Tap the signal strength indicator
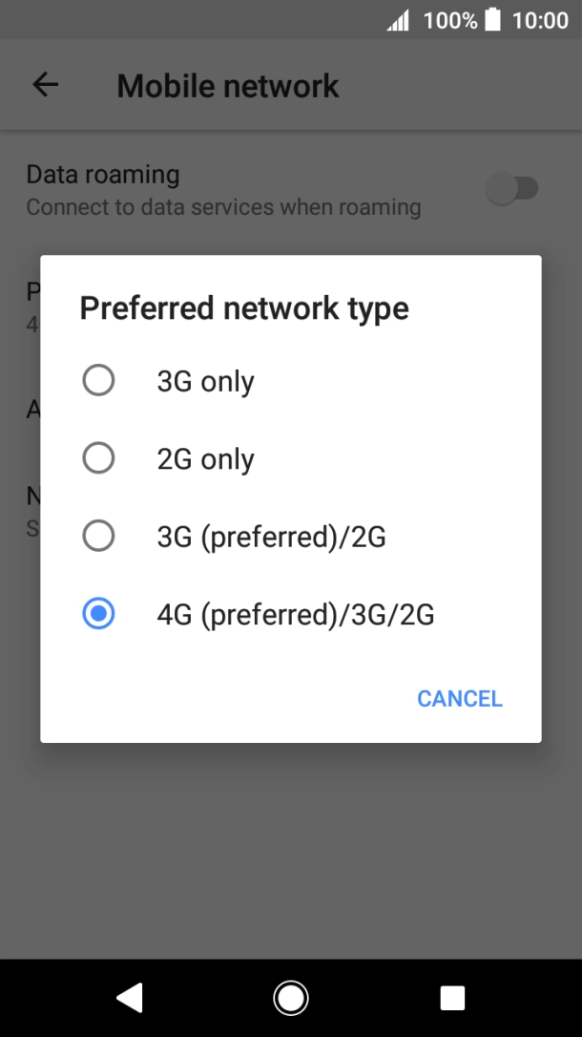The image size is (582, 1037). [400, 18]
